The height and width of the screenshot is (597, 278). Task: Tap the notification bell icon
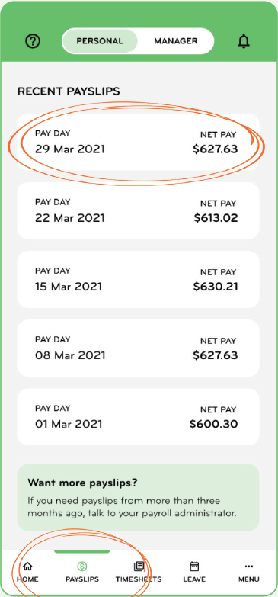244,41
